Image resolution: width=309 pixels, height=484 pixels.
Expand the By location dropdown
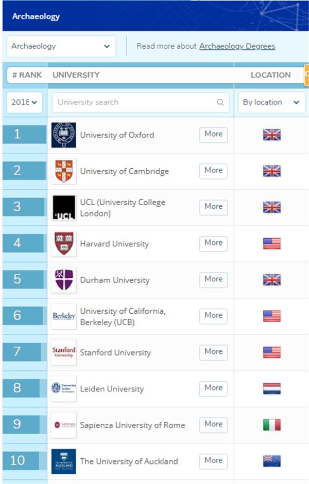click(271, 102)
